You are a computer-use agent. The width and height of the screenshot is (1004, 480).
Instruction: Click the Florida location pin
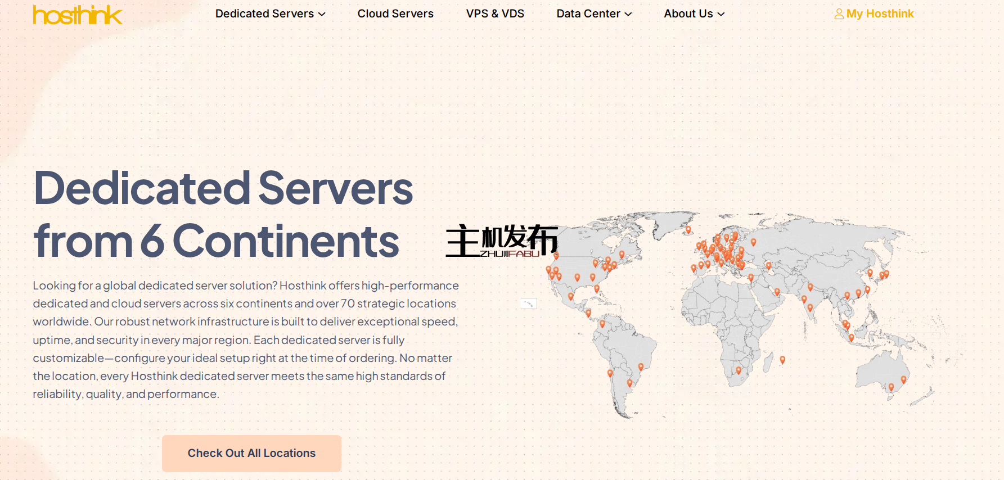coord(597,289)
